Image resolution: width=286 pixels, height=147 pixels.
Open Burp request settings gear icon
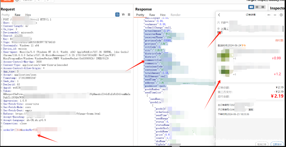tap(17, 1)
